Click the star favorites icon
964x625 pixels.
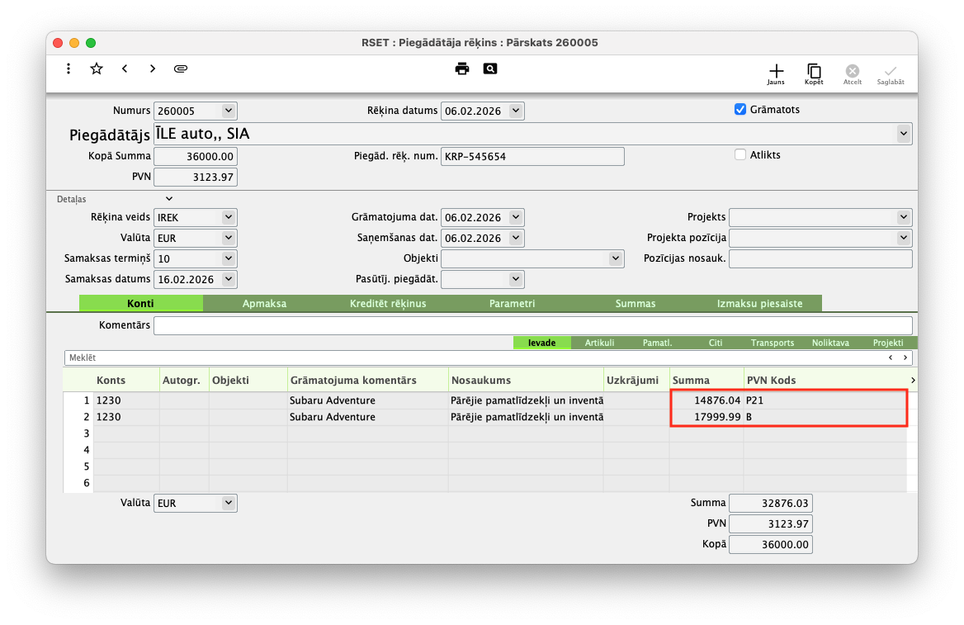pos(97,69)
